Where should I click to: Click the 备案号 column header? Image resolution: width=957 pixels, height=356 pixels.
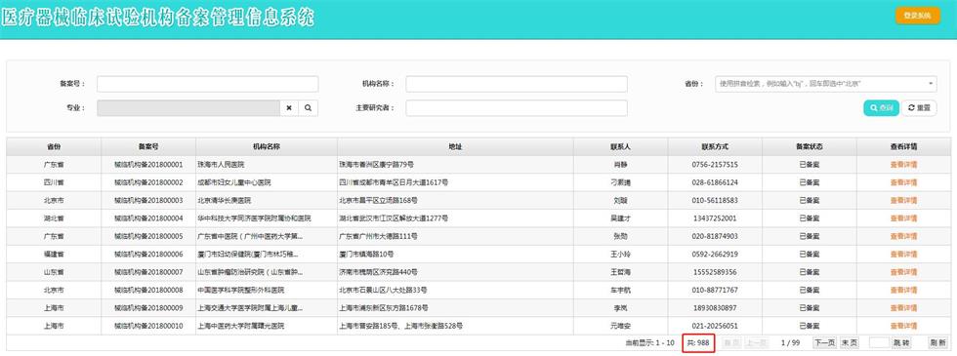point(148,147)
